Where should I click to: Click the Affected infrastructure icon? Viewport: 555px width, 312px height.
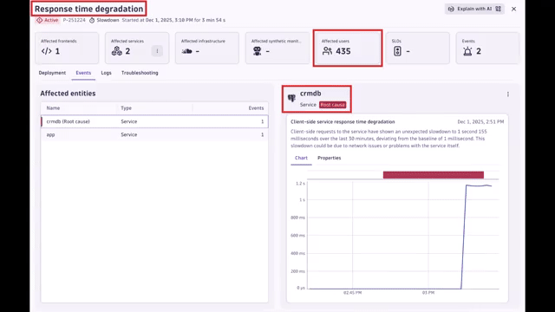(187, 51)
